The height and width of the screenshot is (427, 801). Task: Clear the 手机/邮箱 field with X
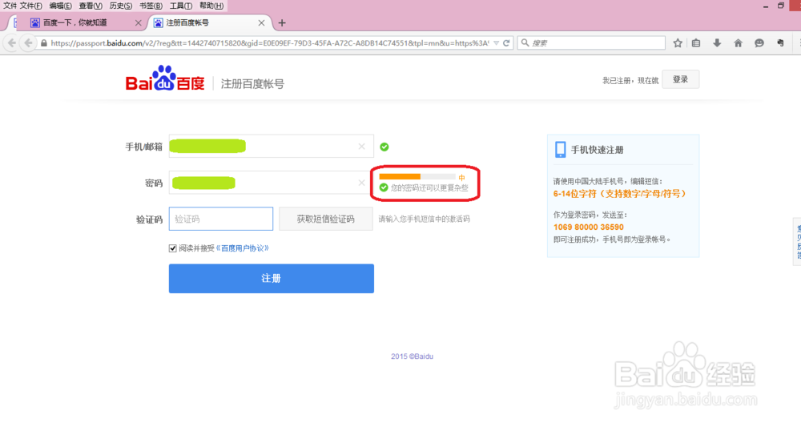click(x=362, y=147)
